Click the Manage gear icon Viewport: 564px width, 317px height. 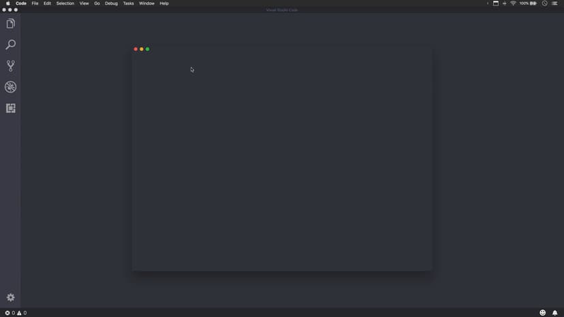pyautogui.click(x=10, y=298)
